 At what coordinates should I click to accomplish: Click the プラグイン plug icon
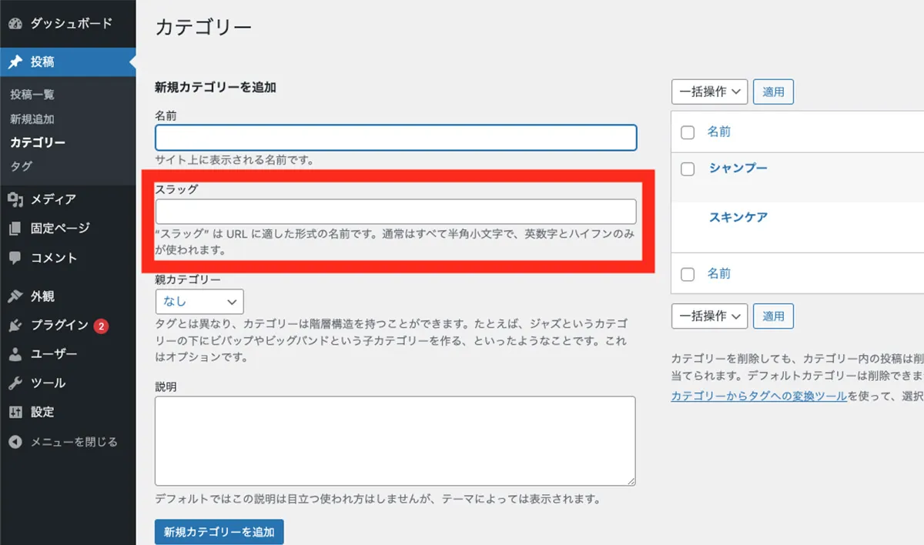tap(15, 326)
